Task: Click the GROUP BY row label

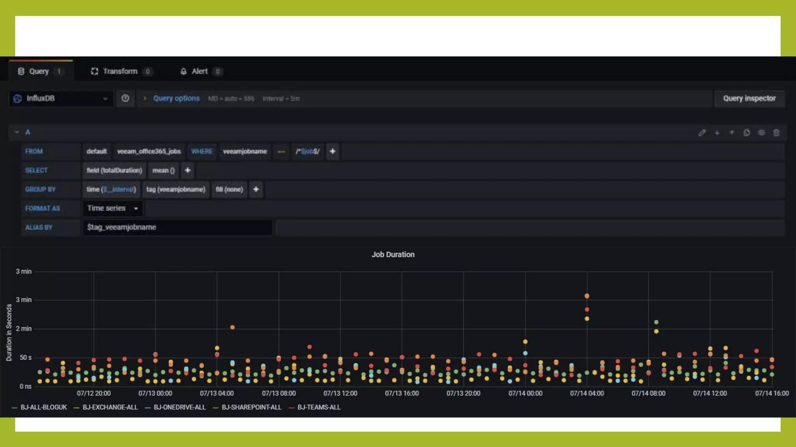Action: [x=40, y=189]
